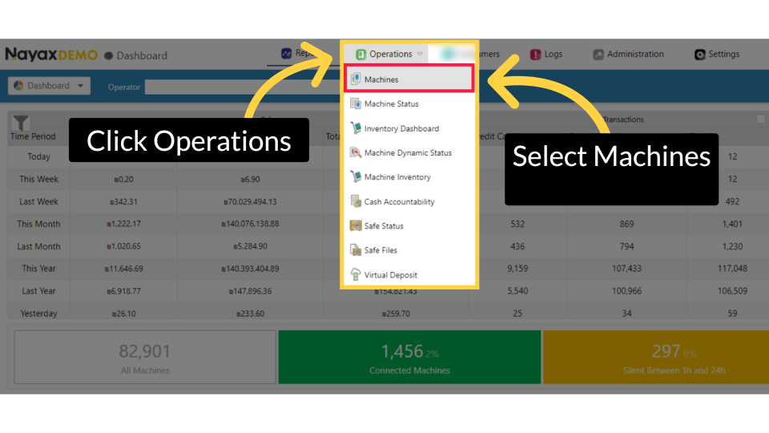The height and width of the screenshot is (433, 769).
Task: Click the This Month row label
Action: click(x=38, y=224)
